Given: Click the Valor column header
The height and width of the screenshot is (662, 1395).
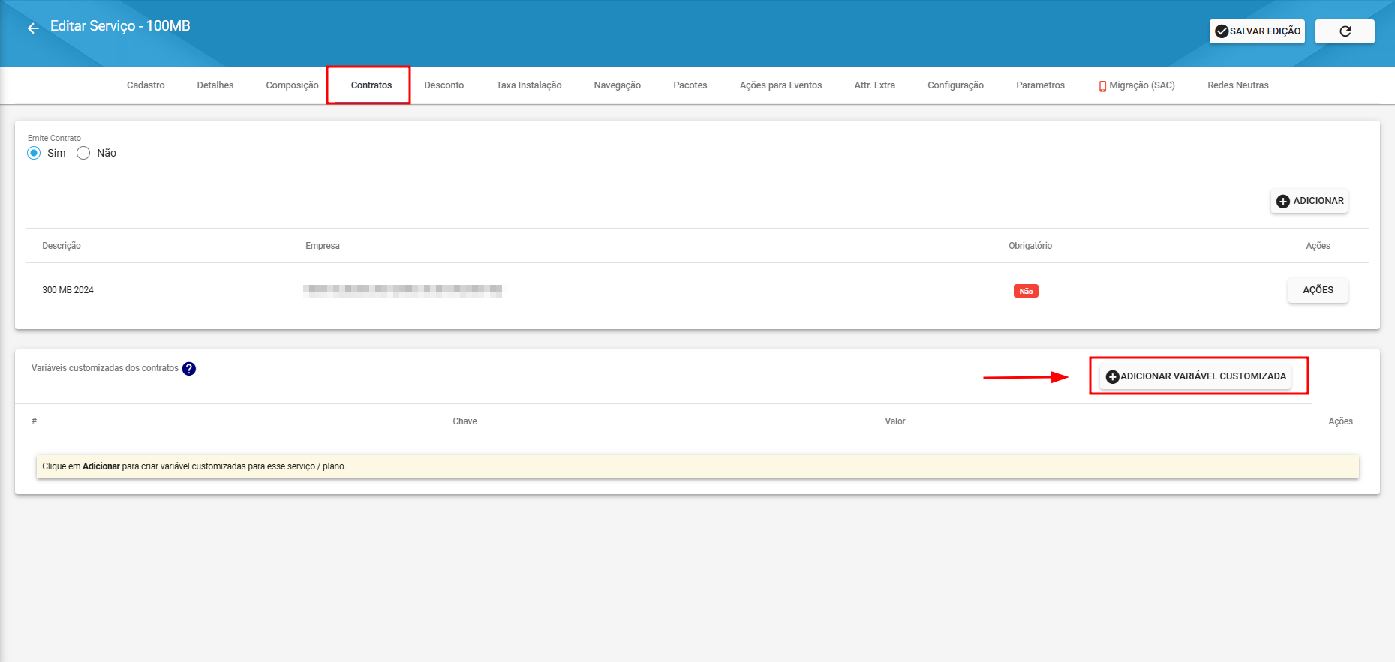Looking at the screenshot, I should click(895, 421).
